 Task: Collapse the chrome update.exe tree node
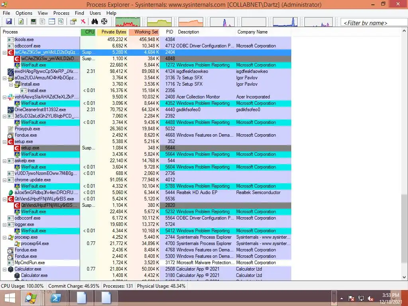click(4, 180)
